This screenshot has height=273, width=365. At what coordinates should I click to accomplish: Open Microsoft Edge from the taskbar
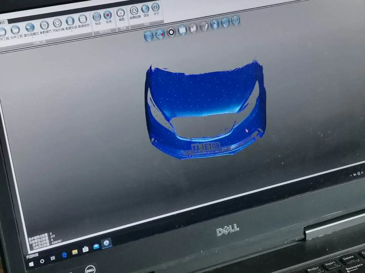point(64,255)
